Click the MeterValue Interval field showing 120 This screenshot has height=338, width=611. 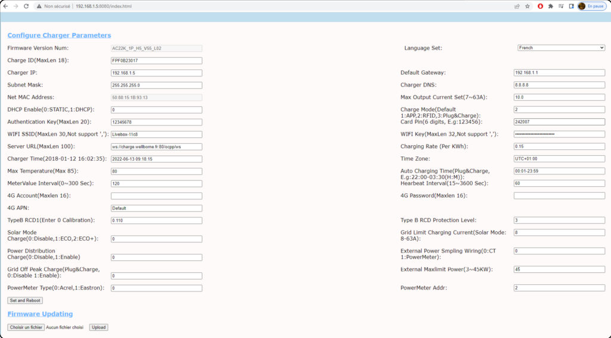pyautogui.click(x=156, y=183)
